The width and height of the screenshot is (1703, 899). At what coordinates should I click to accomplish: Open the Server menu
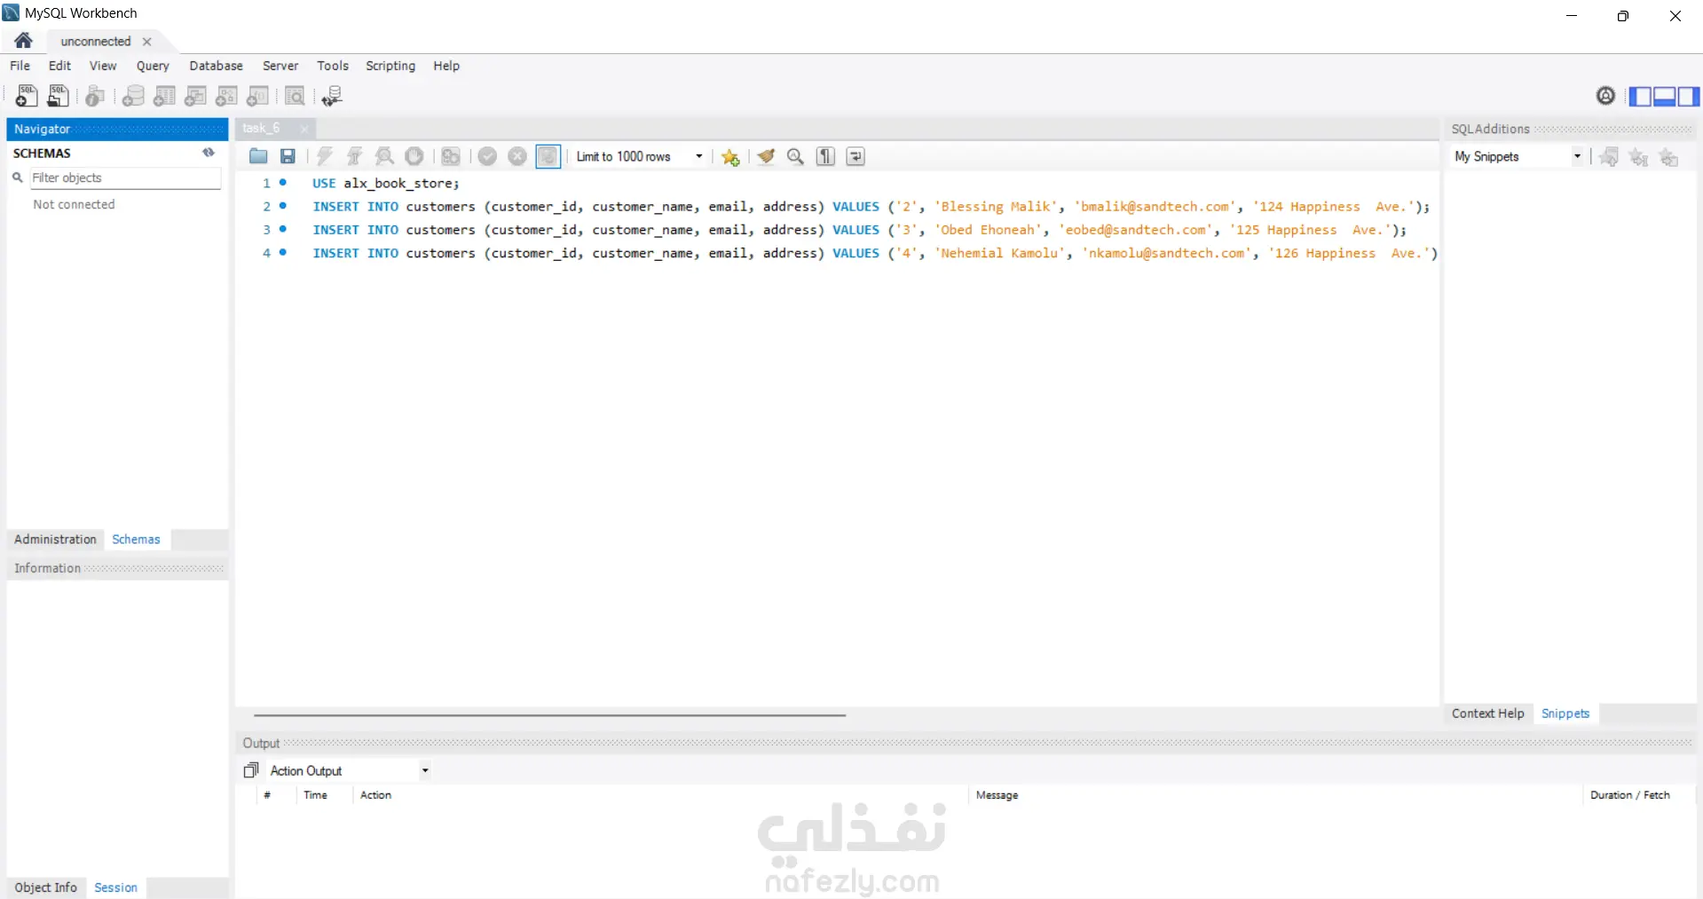coord(280,66)
